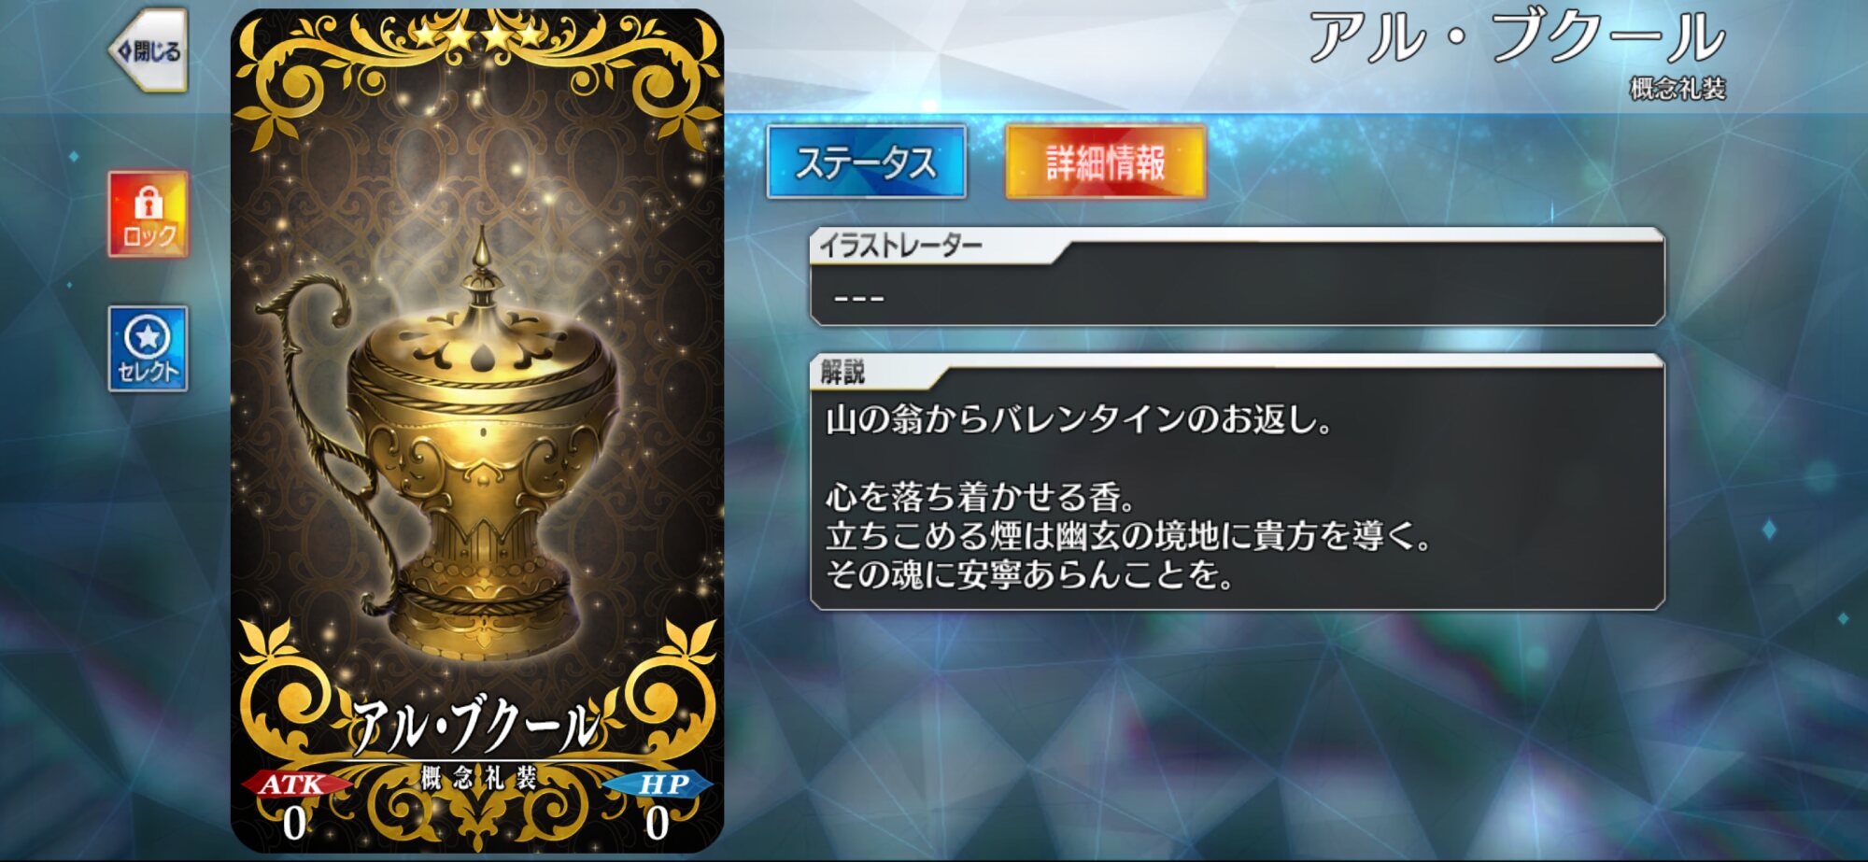Image resolution: width=1868 pixels, height=862 pixels.
Task: Select the ATK value 0
Action: (x=294, y=824)
